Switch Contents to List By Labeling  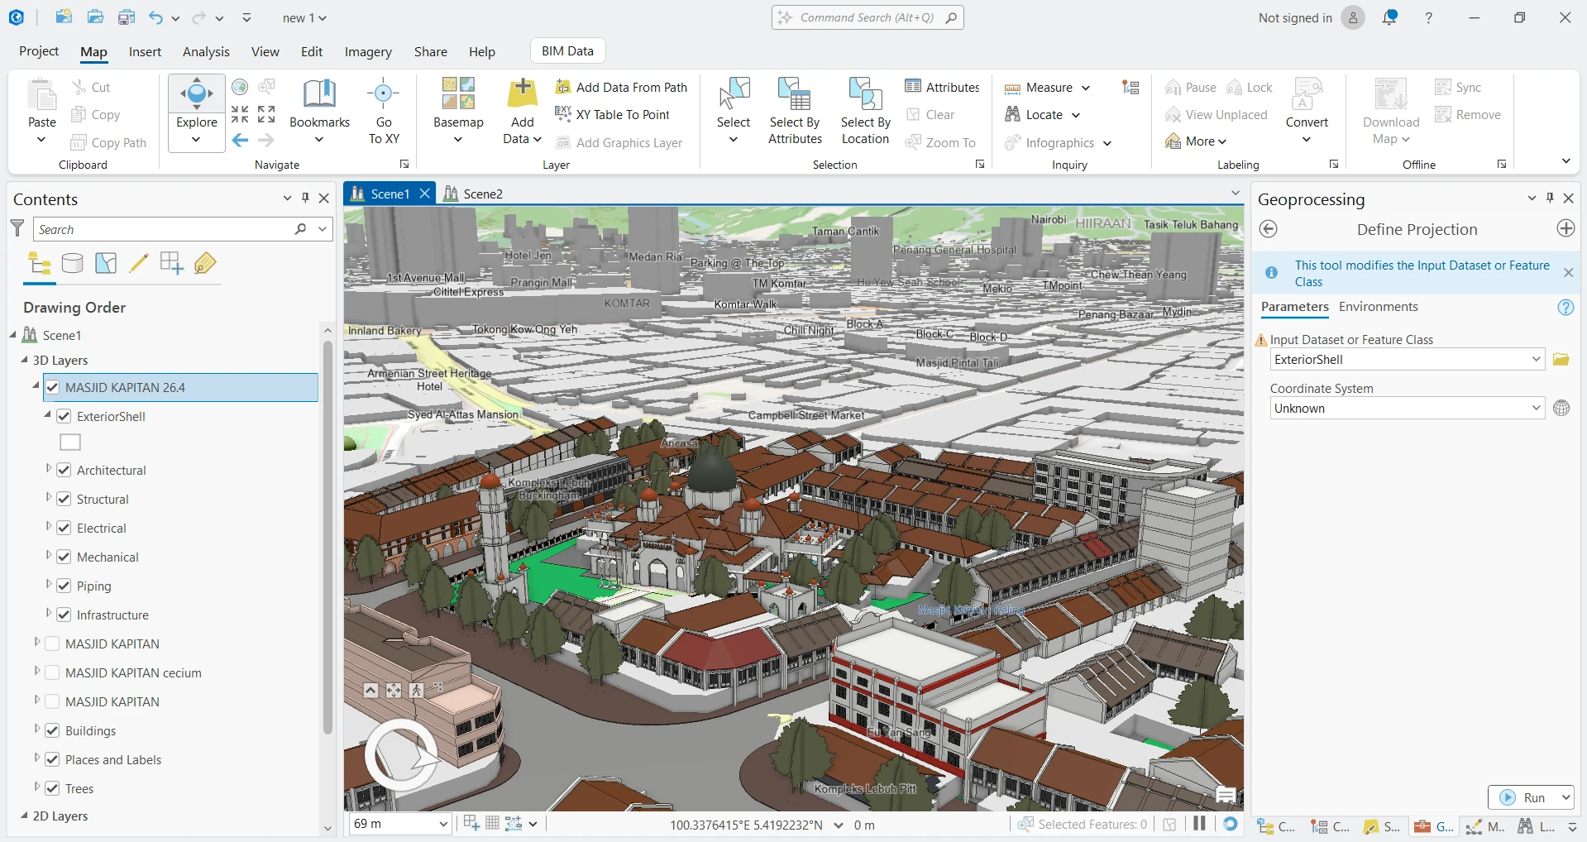tap(205, 264)
